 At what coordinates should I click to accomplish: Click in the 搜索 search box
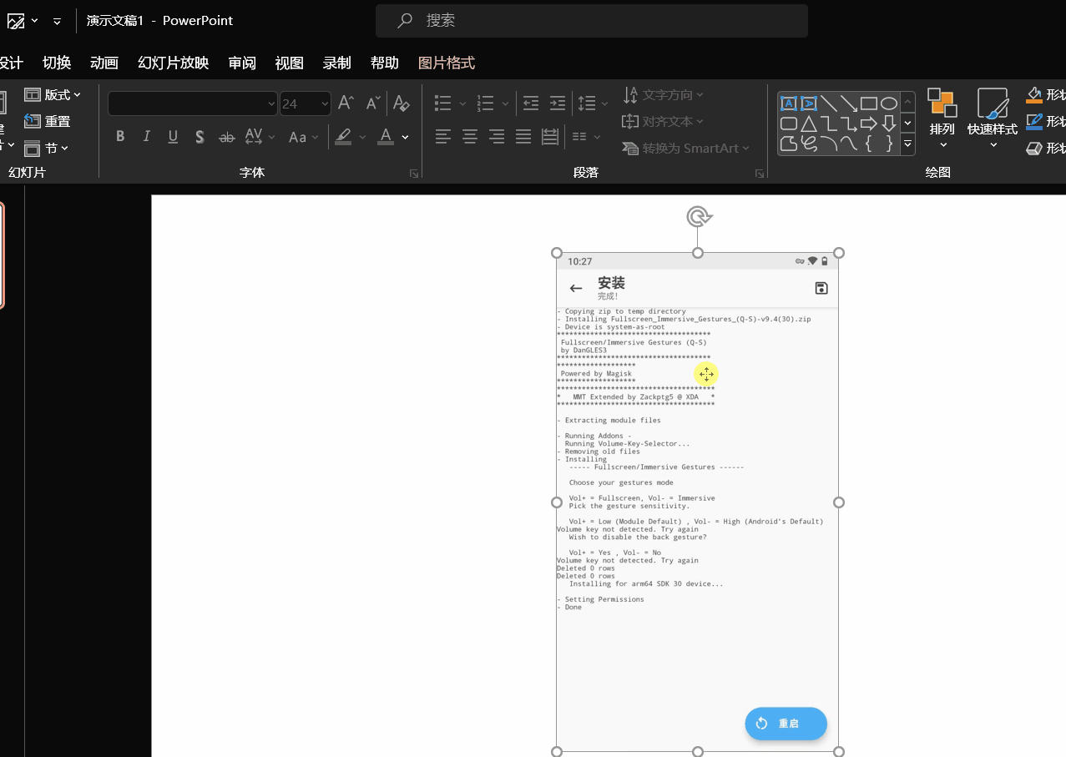click(592, 21)
